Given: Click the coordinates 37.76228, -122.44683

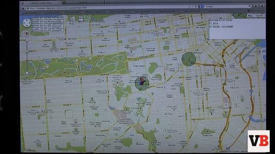Looking at the screenshot, I should tap(221, 27).
